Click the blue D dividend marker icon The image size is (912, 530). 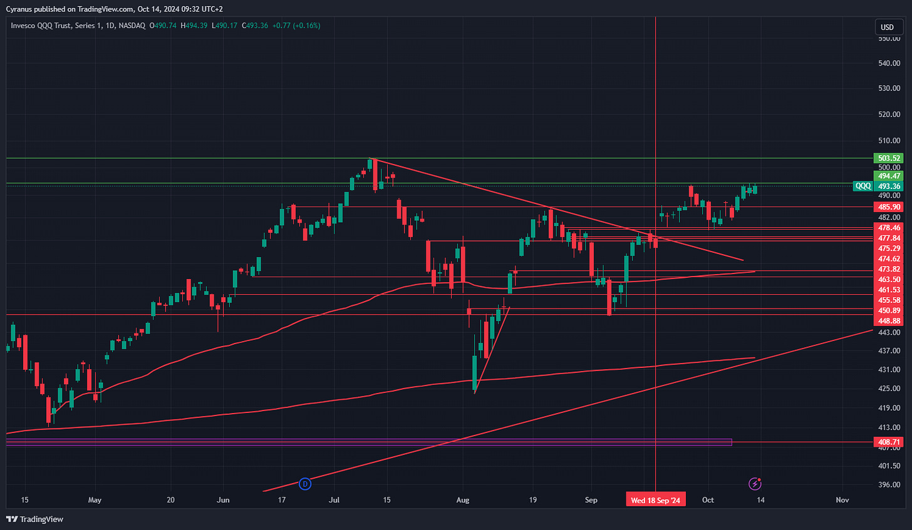point(305,484)
